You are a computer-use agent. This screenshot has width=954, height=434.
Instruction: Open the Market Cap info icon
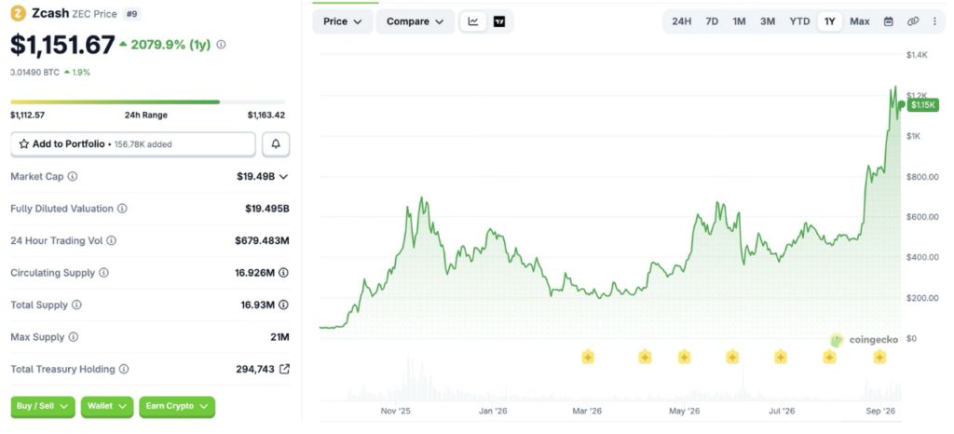point(73,176)
